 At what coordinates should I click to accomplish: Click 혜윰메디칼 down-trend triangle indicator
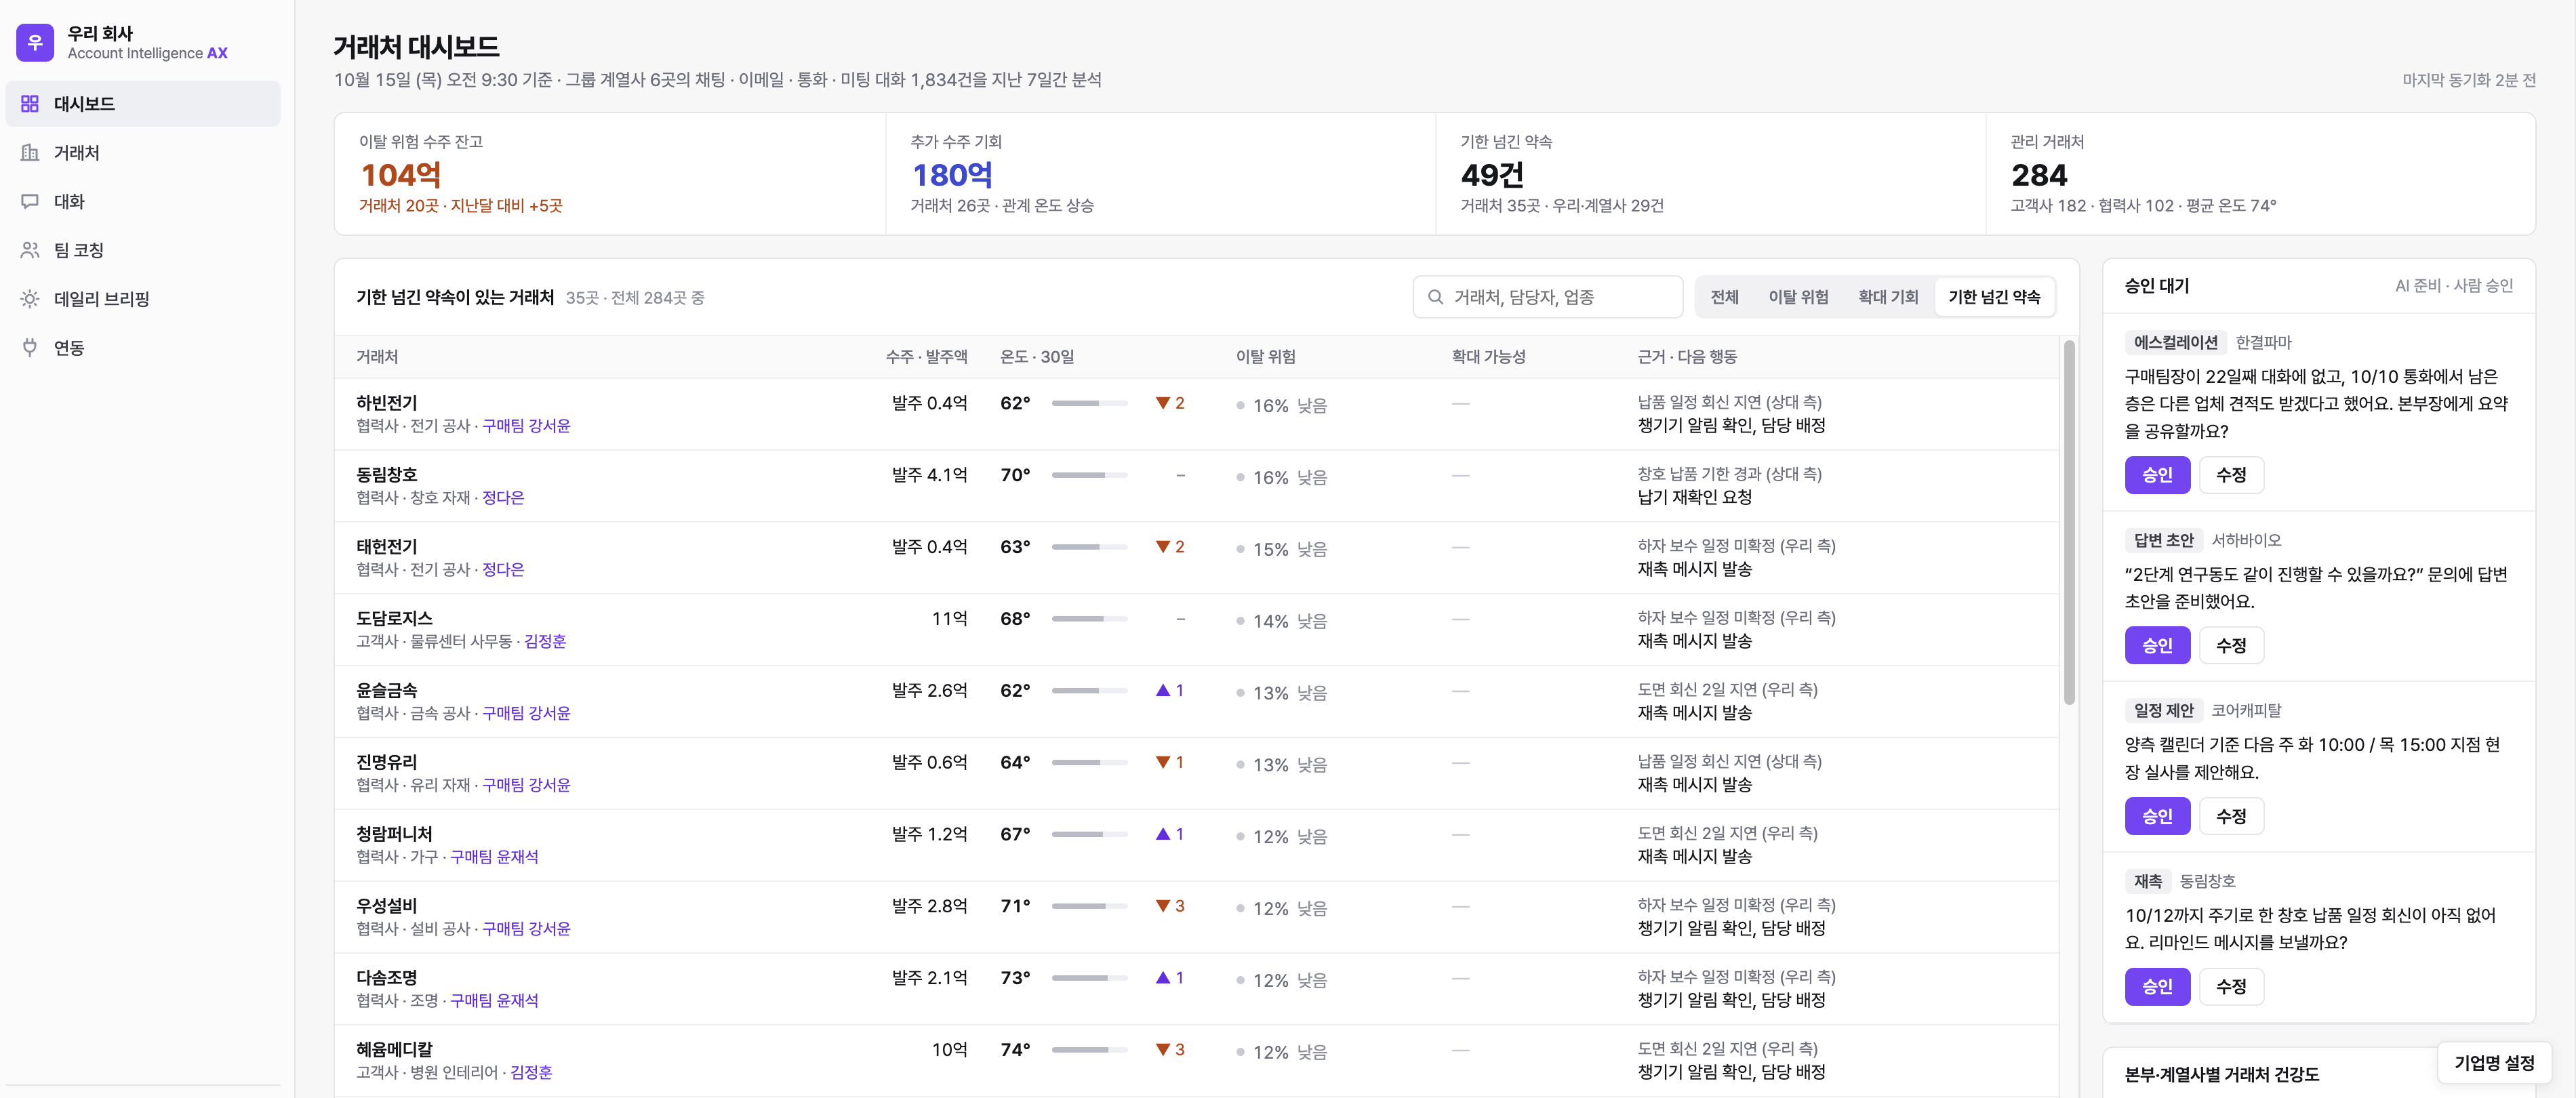click(1163, 1049)
